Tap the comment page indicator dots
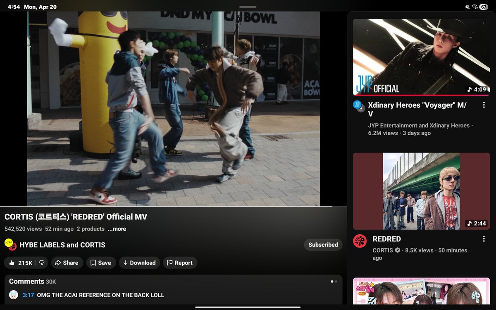This screenshot has height=310, width=496. 334,281
